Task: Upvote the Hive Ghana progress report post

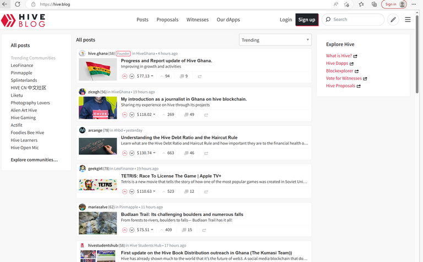Action: point(124,76)
